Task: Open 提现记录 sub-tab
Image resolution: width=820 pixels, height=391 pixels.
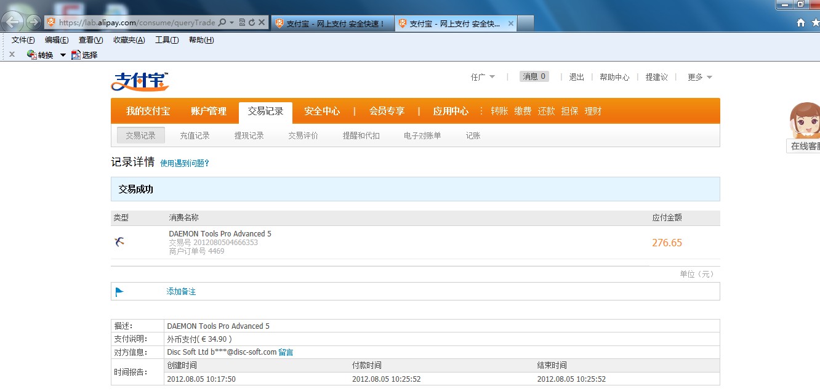Action: coord(249,135)
